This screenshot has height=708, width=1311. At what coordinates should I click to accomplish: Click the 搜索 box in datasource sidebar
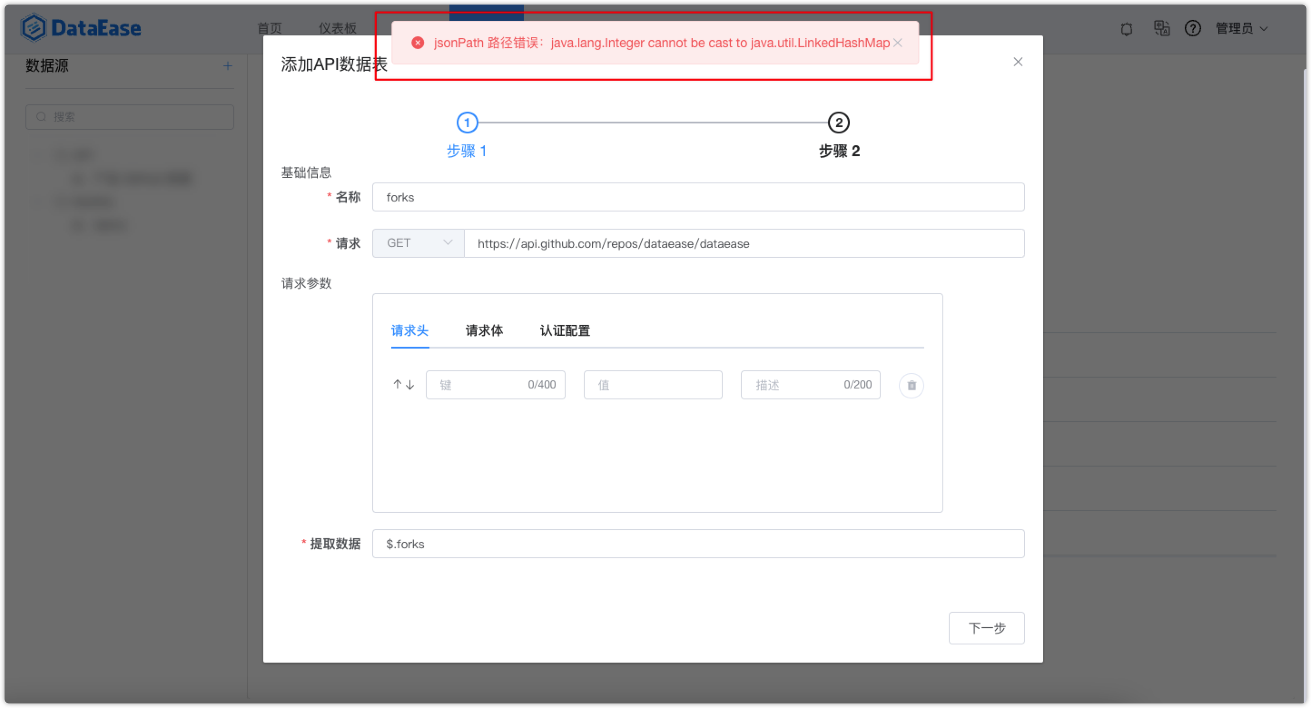(x=130, y=117)
